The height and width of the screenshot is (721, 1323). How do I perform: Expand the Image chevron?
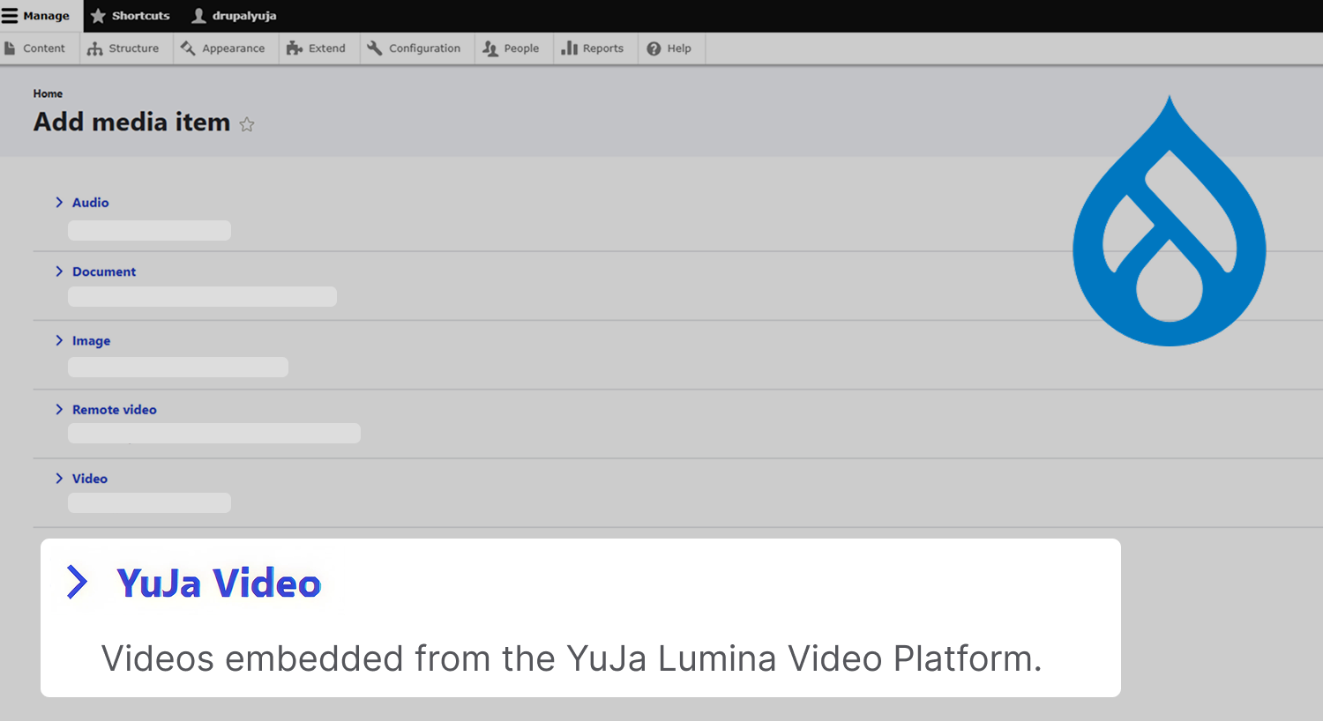pos(59,340)
